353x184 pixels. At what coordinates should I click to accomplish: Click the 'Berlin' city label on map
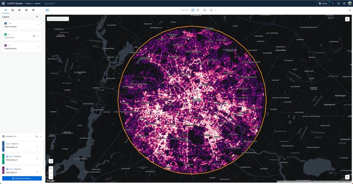click(197, 100)
